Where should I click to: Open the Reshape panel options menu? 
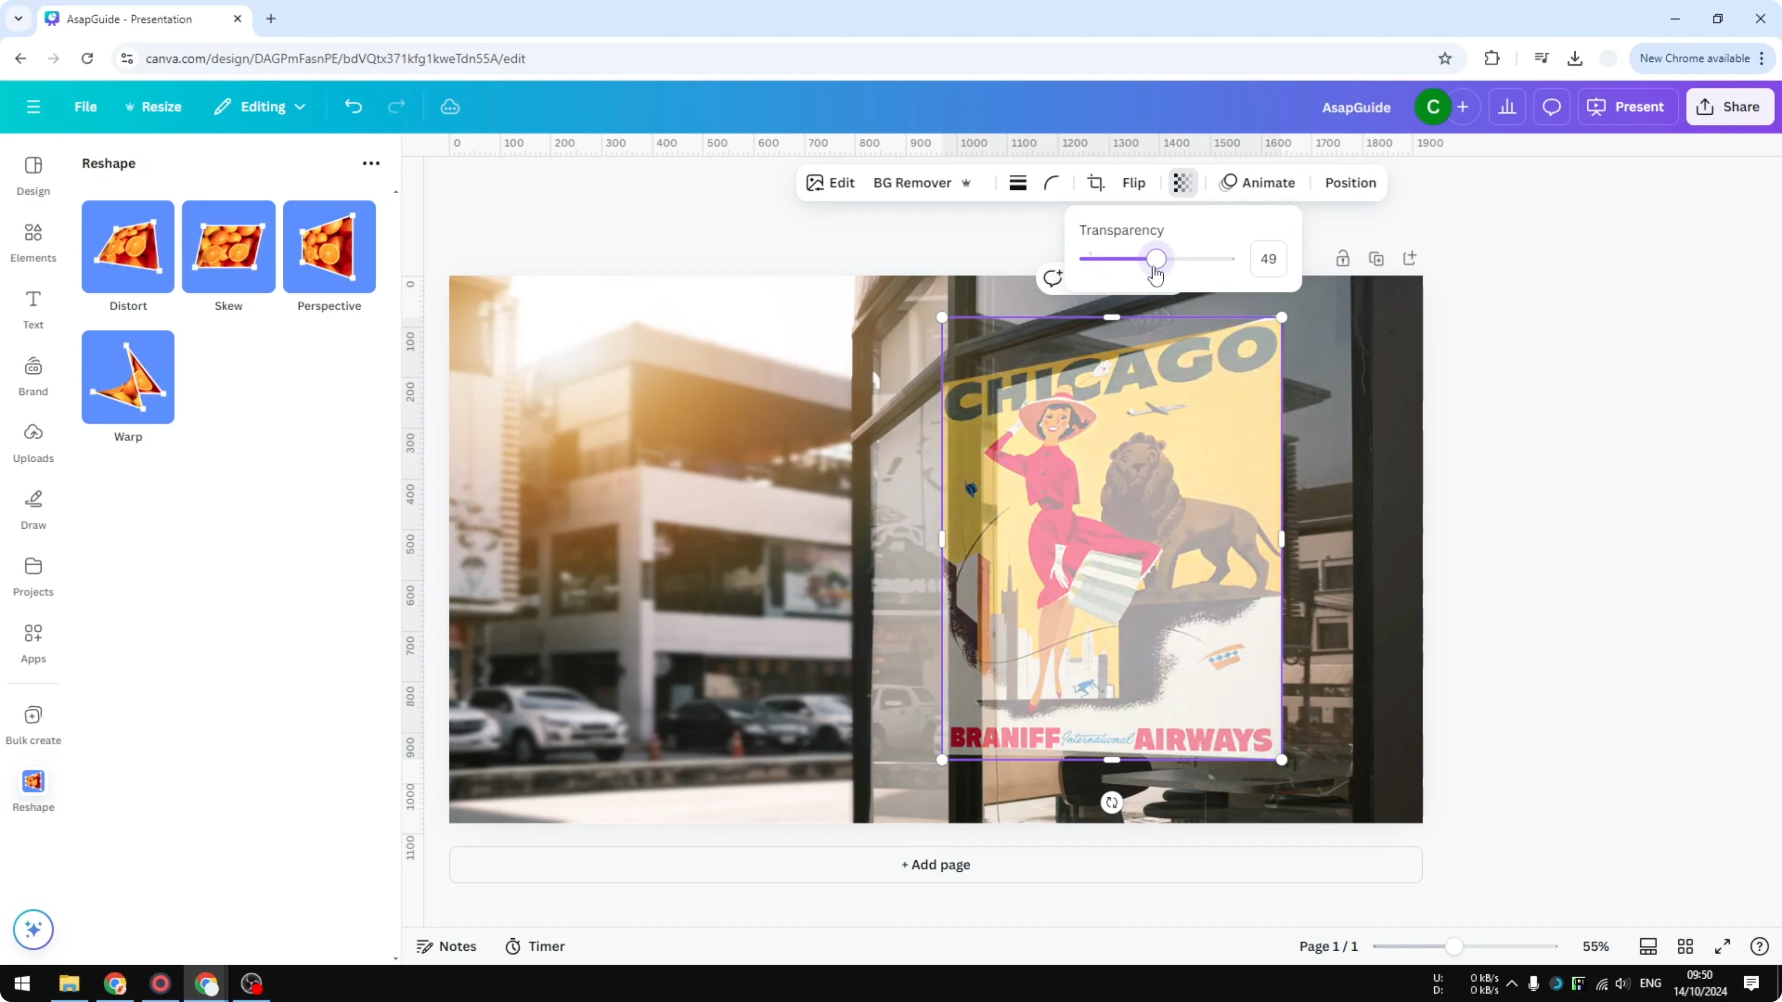click(371, 163)
